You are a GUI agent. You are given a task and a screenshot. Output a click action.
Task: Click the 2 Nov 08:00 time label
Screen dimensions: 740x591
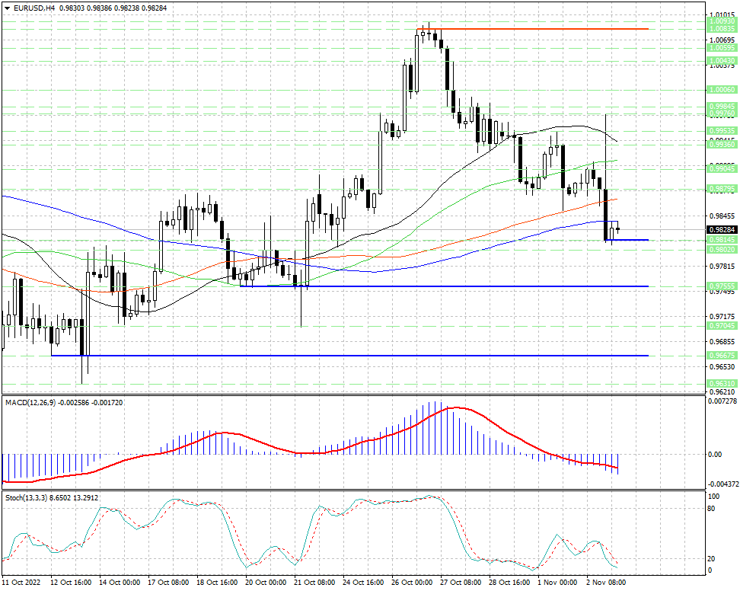pyautogui.click(x=606, y=583)
